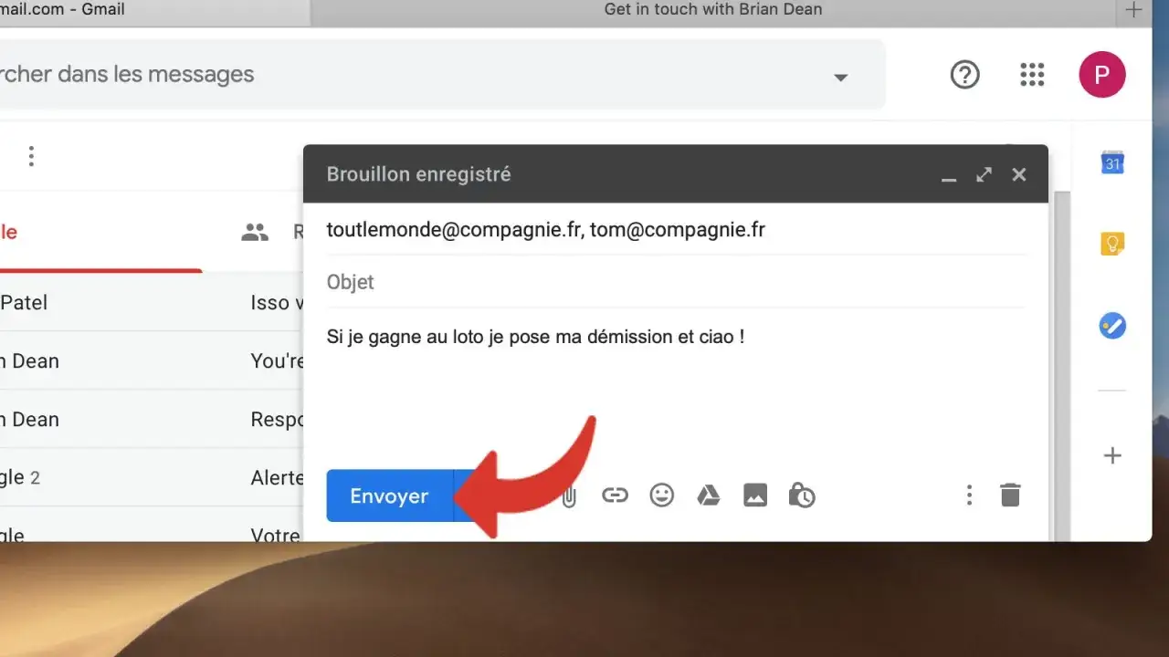Open the emoji picker
The height and width of the screenshot is (657, 1169).
tap(661, 495)
